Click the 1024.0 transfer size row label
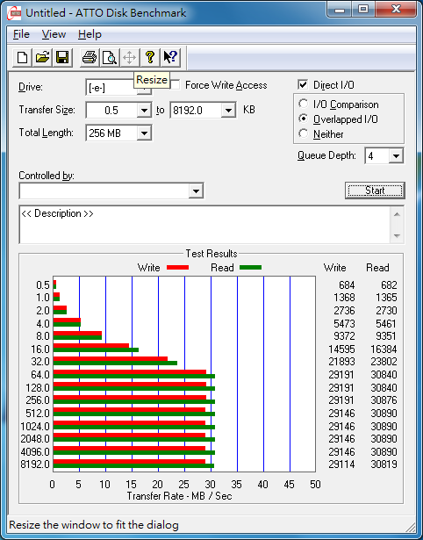423x540 pixels. 35,427
